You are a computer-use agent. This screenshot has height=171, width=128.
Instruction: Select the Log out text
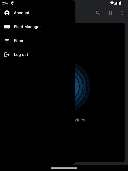pos(21,55)
